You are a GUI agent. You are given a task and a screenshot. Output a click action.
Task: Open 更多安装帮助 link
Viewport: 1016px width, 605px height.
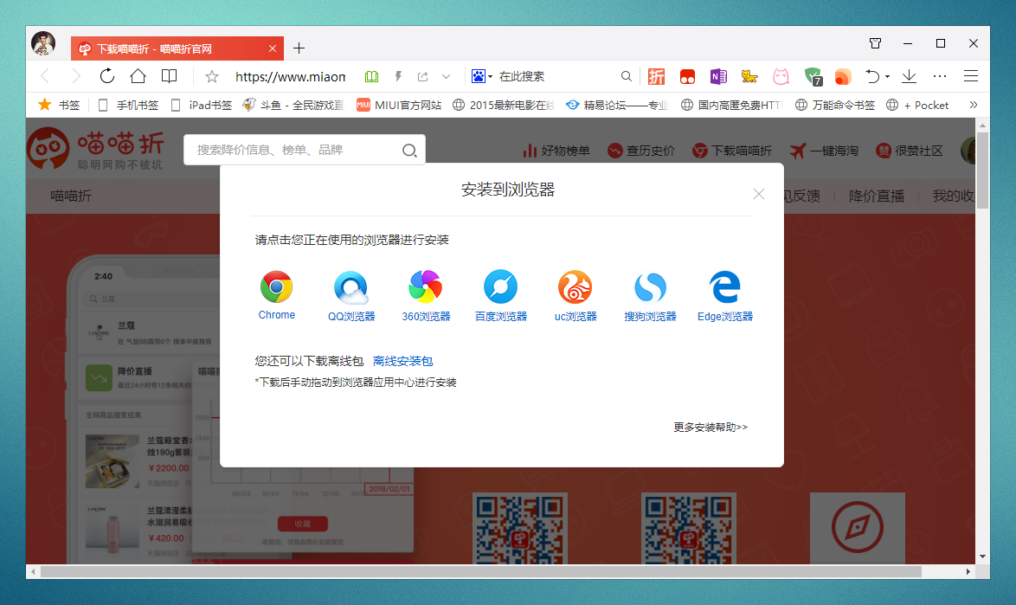[x=711, y=427]
